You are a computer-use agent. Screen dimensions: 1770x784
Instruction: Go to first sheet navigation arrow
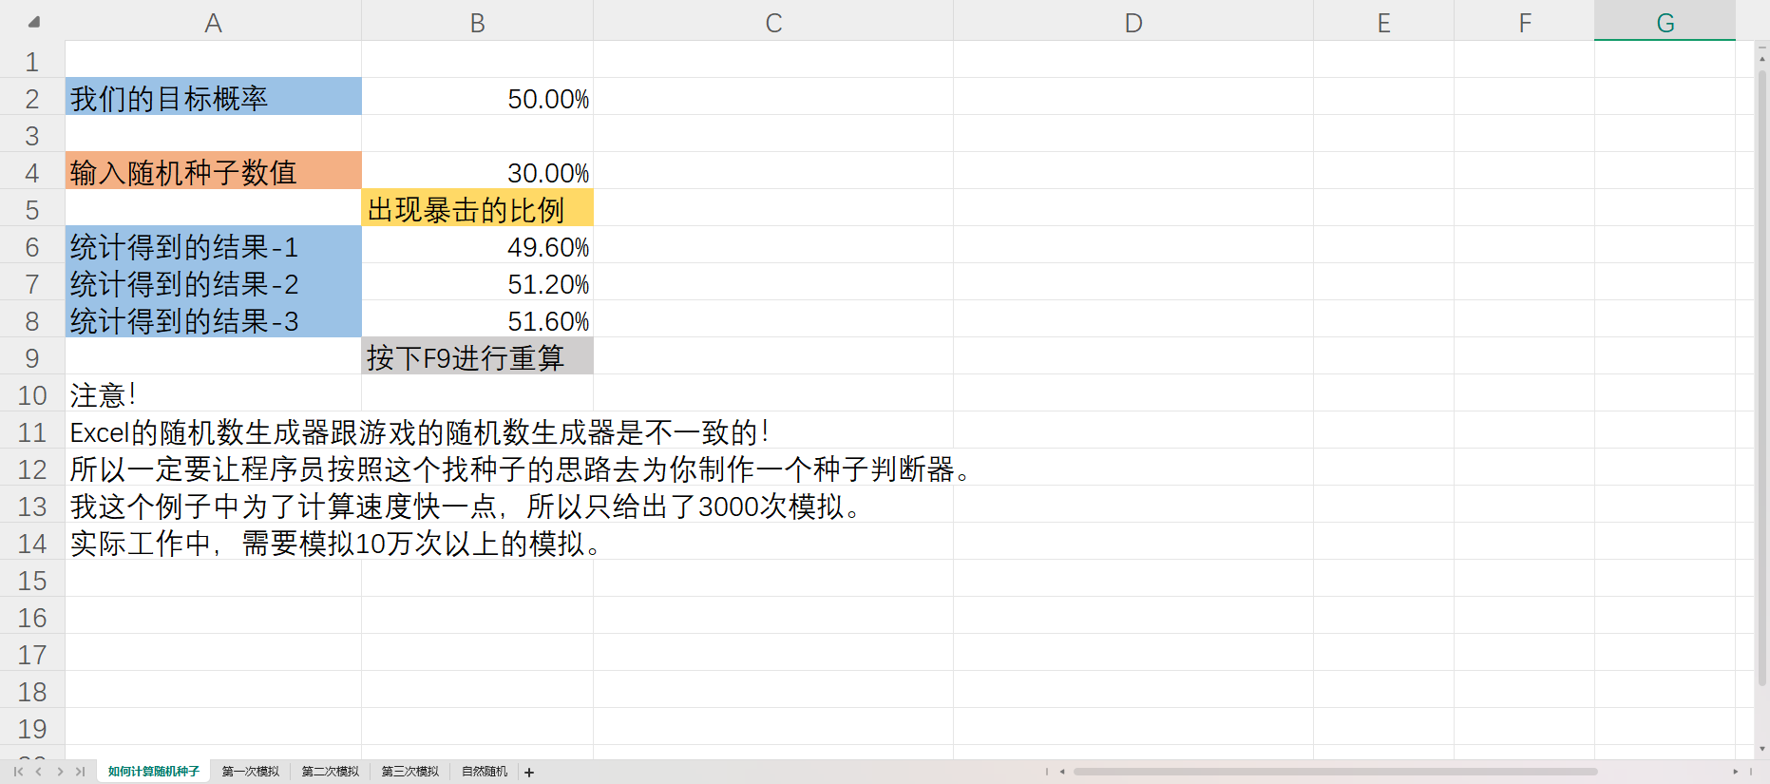pos(18,772)
